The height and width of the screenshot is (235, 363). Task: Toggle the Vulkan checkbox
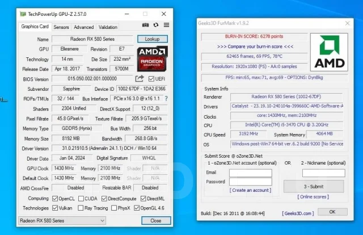55,208
